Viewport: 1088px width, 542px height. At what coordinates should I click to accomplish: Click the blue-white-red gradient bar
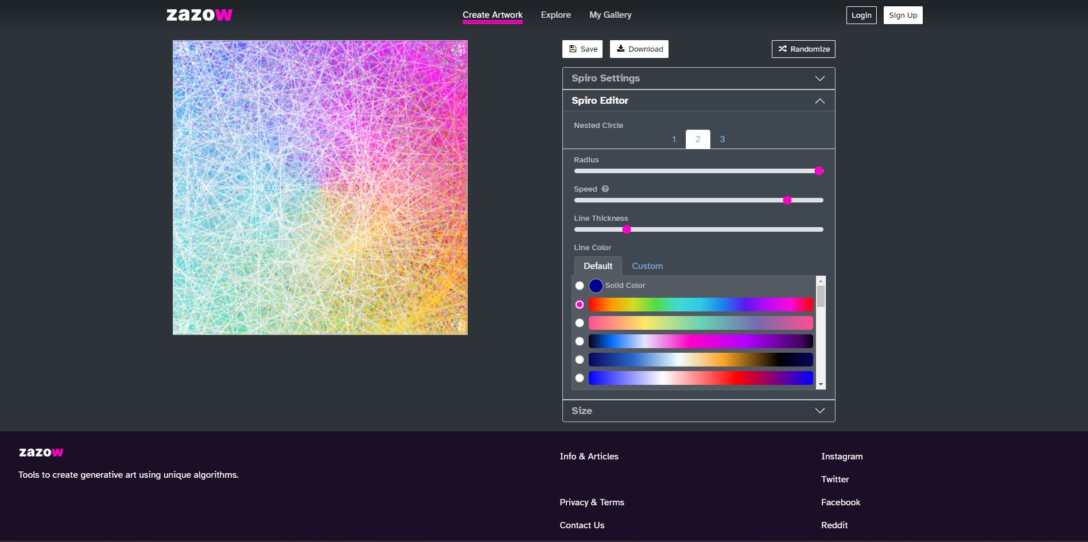coord(701,378)
